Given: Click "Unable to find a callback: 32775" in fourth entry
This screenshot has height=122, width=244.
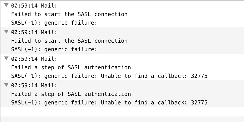Looking at the screenshot, I should (154, 103).
